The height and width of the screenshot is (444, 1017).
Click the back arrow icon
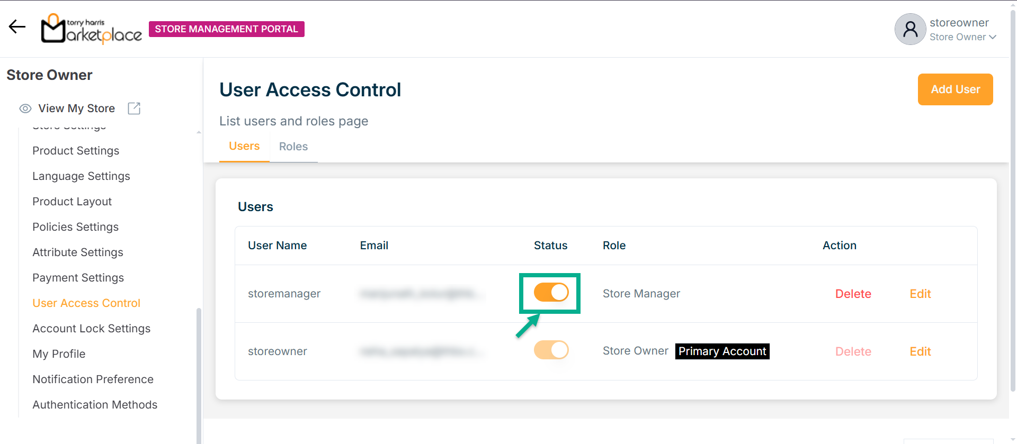tap(17, 26)
